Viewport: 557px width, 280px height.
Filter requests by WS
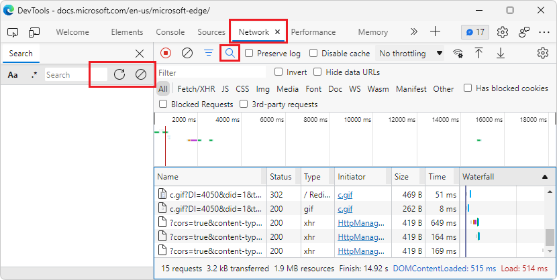[355, 89]
